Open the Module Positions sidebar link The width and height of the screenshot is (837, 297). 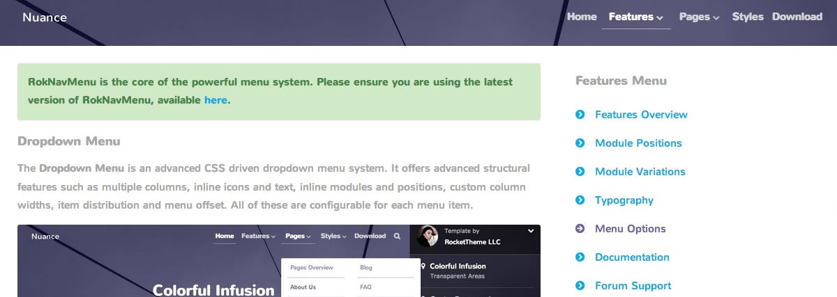click(638, 143)
